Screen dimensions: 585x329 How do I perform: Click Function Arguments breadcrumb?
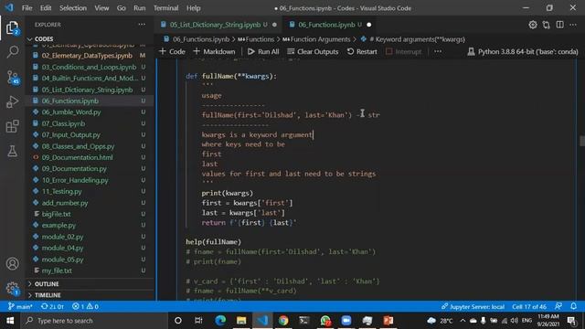click(316, 39)
